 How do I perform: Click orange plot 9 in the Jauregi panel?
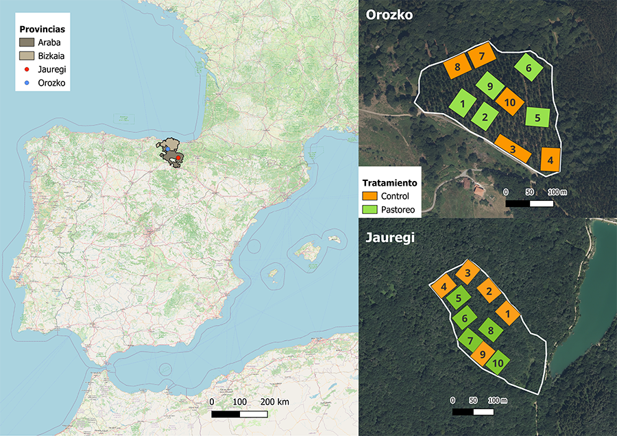pyautogui.click(x=482, y=354)
